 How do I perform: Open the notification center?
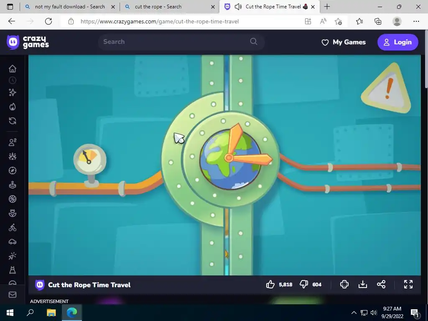click(x=415, y=313)
